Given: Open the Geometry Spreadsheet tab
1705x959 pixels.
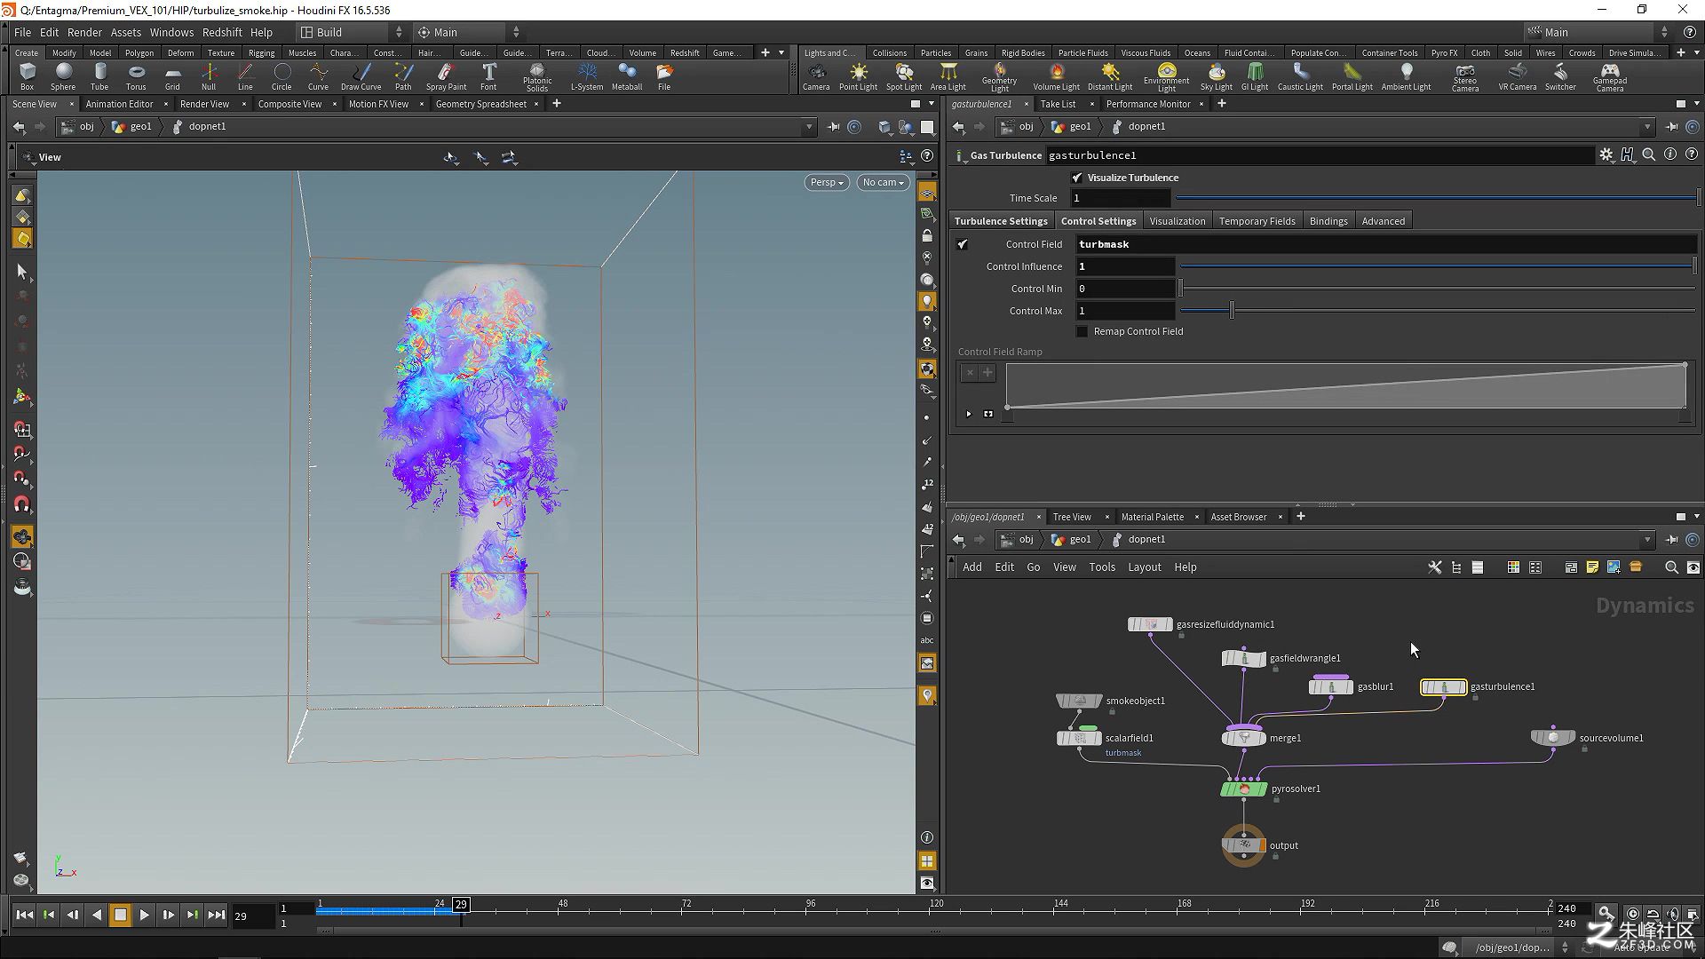Looking at the screenshot, I should click(481, 104).
